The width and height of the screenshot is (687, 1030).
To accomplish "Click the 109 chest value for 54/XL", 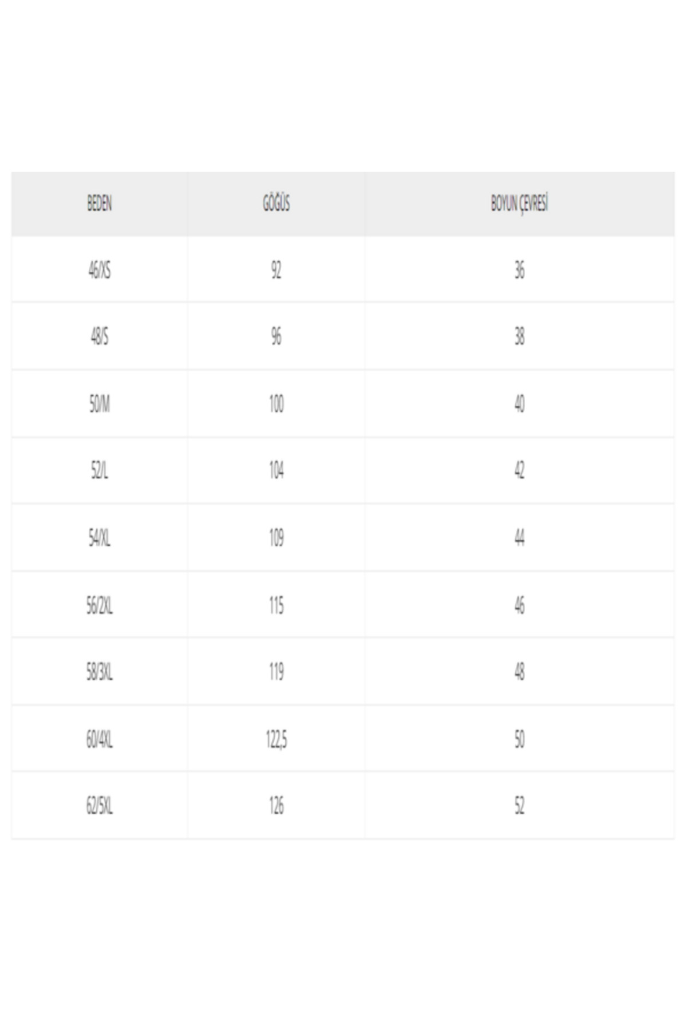I will click(x=277, y=538).
